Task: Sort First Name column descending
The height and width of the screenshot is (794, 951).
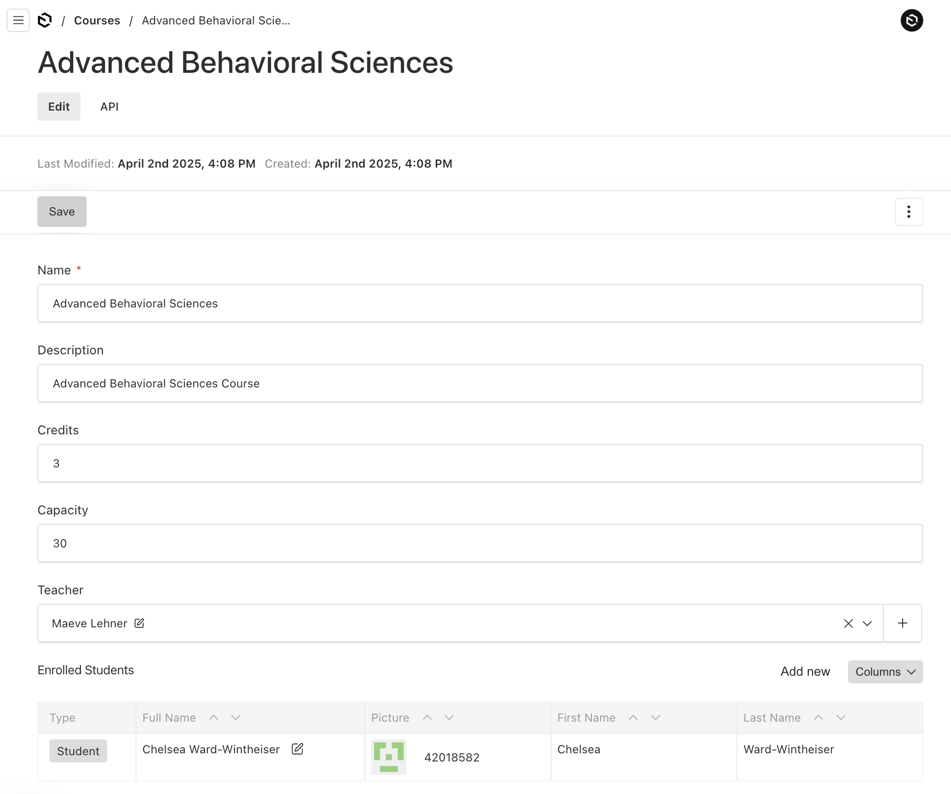Action: 656,717
